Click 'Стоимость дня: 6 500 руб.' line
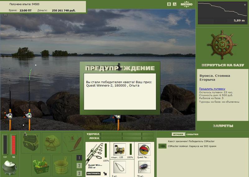The height and width of the screenshot is (177, 249). tap(216, 95)
